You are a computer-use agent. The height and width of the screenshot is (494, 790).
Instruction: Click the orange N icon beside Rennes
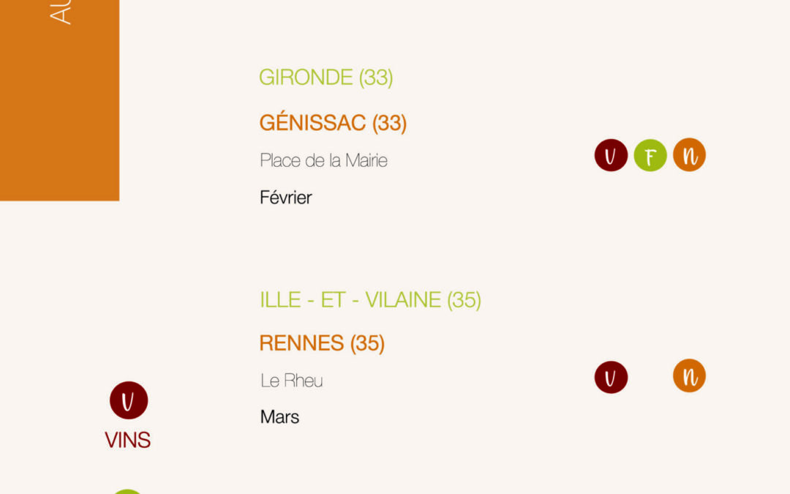point(689,375)
